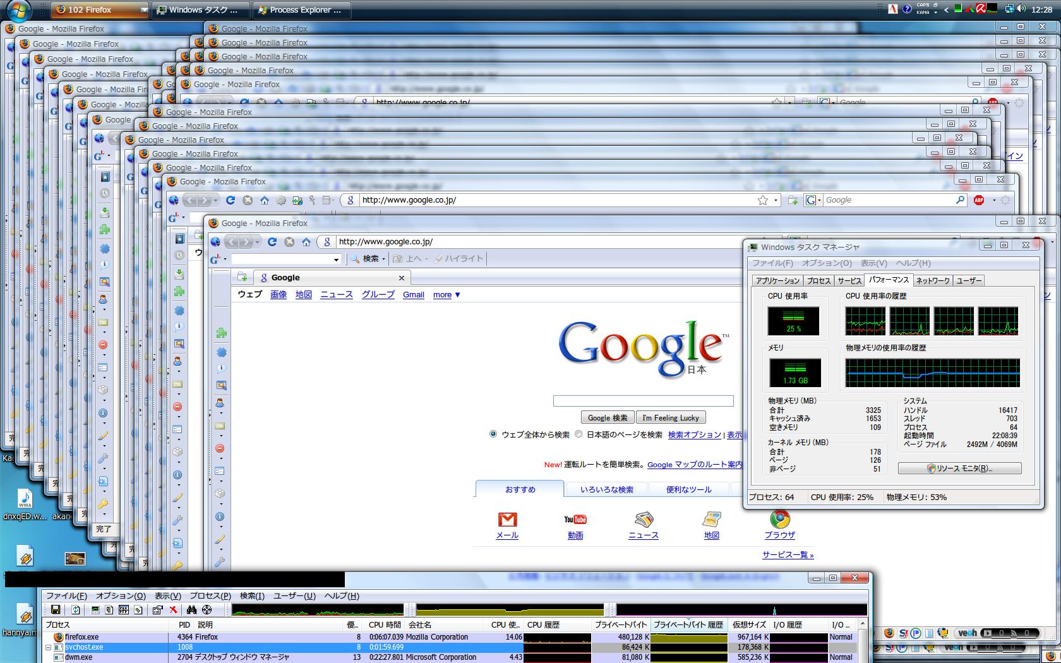Click the volume speaker icon in the system tray
The width and height of the screenshot is (1061, 663).
tap(1022, 9)
